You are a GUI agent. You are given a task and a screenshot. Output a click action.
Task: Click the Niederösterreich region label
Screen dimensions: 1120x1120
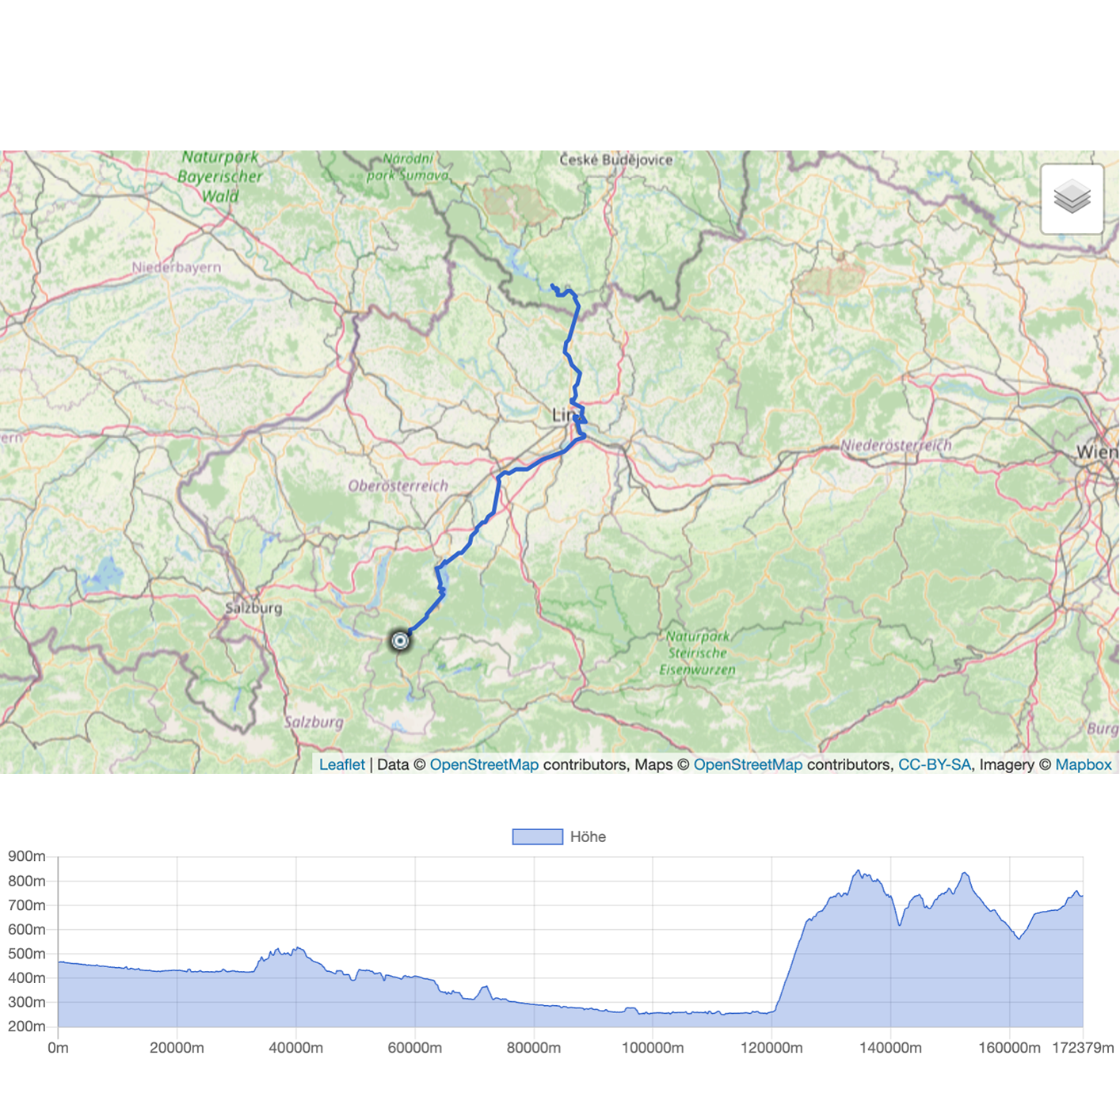896,445
